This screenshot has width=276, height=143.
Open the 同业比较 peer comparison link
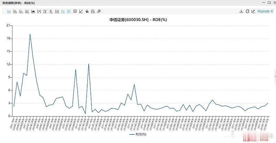[x=263, y=11]
